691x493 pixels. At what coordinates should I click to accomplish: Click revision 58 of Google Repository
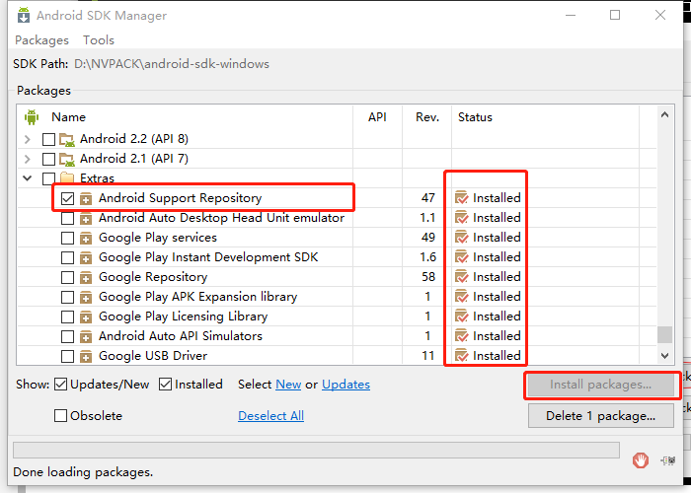click(428, 277)
